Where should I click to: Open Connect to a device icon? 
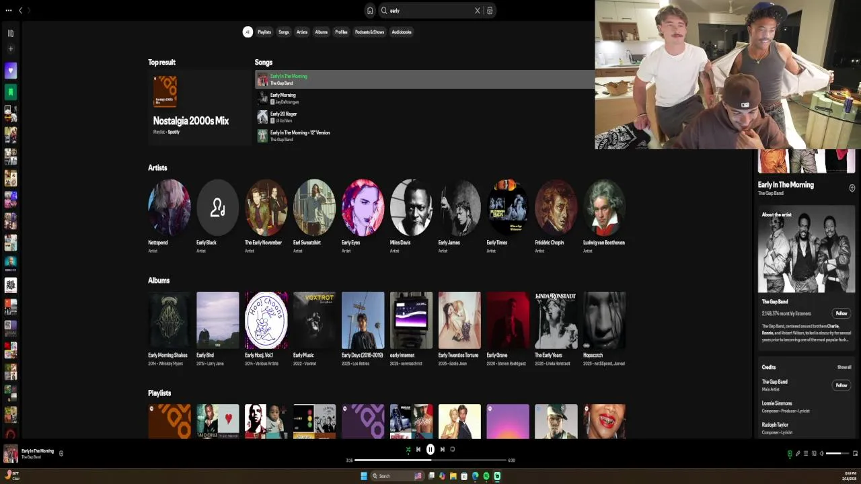pyautogui.click(x=814, y=454)
